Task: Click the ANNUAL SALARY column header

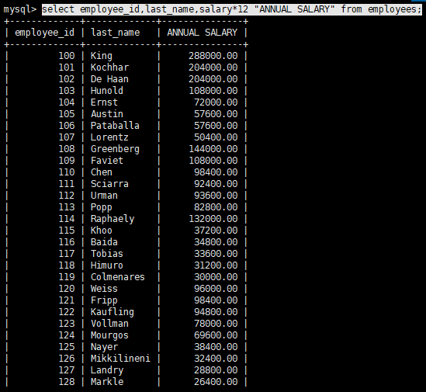Action: (202, 33)
